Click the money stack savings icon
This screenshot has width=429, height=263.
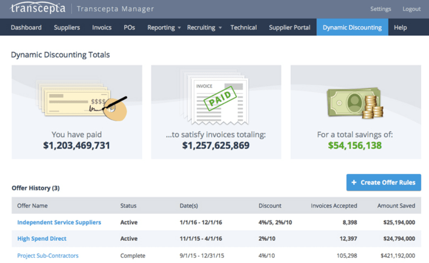pos(355,102)
